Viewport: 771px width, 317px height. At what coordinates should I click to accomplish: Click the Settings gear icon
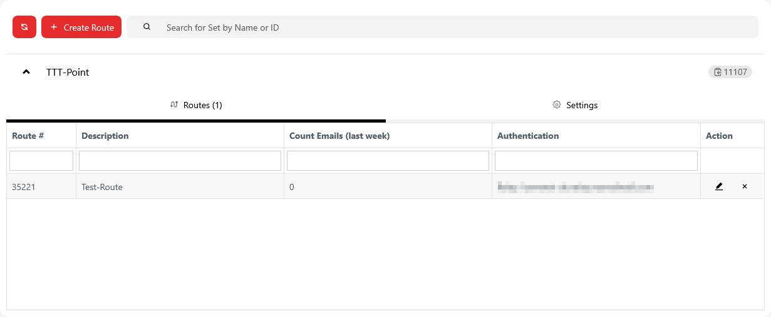[556, 104]
